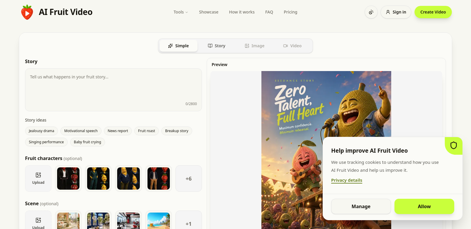Screen dimensions: 471x229
Task: Toggle the dark/light theme icon
Action: (x=371, y=12)
